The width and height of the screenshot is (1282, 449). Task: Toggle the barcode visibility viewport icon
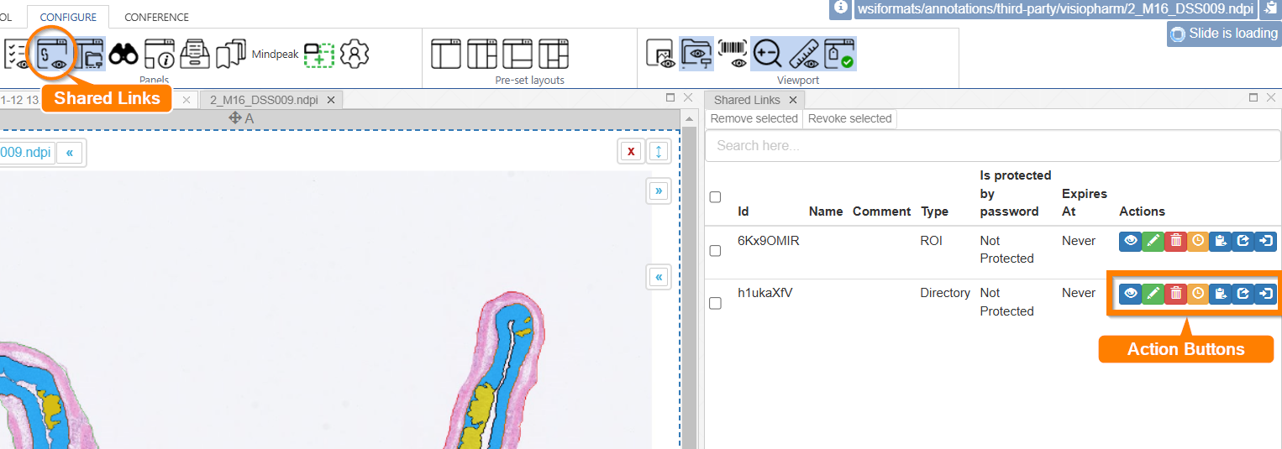(x=732, y=53)
